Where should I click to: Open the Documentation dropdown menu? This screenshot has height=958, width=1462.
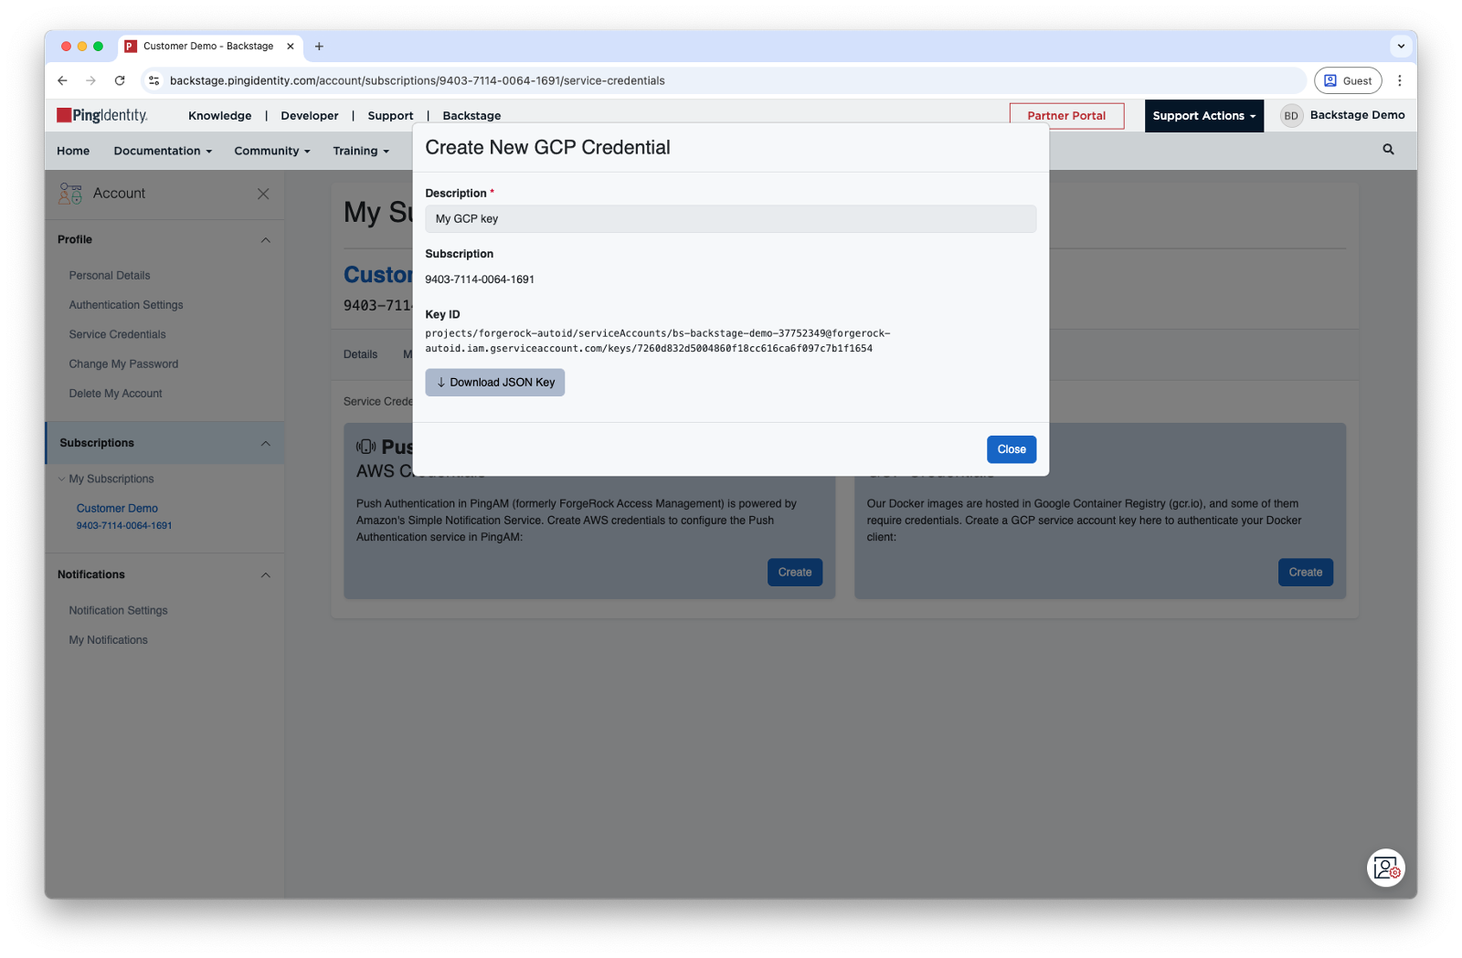pos(163,152)
